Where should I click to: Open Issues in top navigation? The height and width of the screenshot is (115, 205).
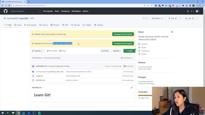click(x=57, y=11)
